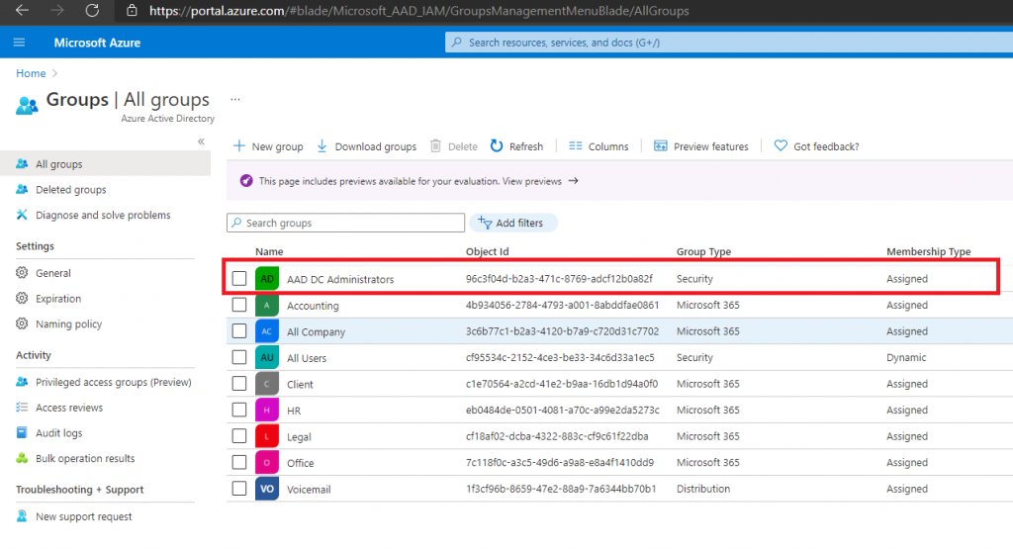Image resolution: width=1013 pixels, height=552 pixels.
Task: Click the Dynamic membership cell for All Users
Action: click(x=906, y=357)
